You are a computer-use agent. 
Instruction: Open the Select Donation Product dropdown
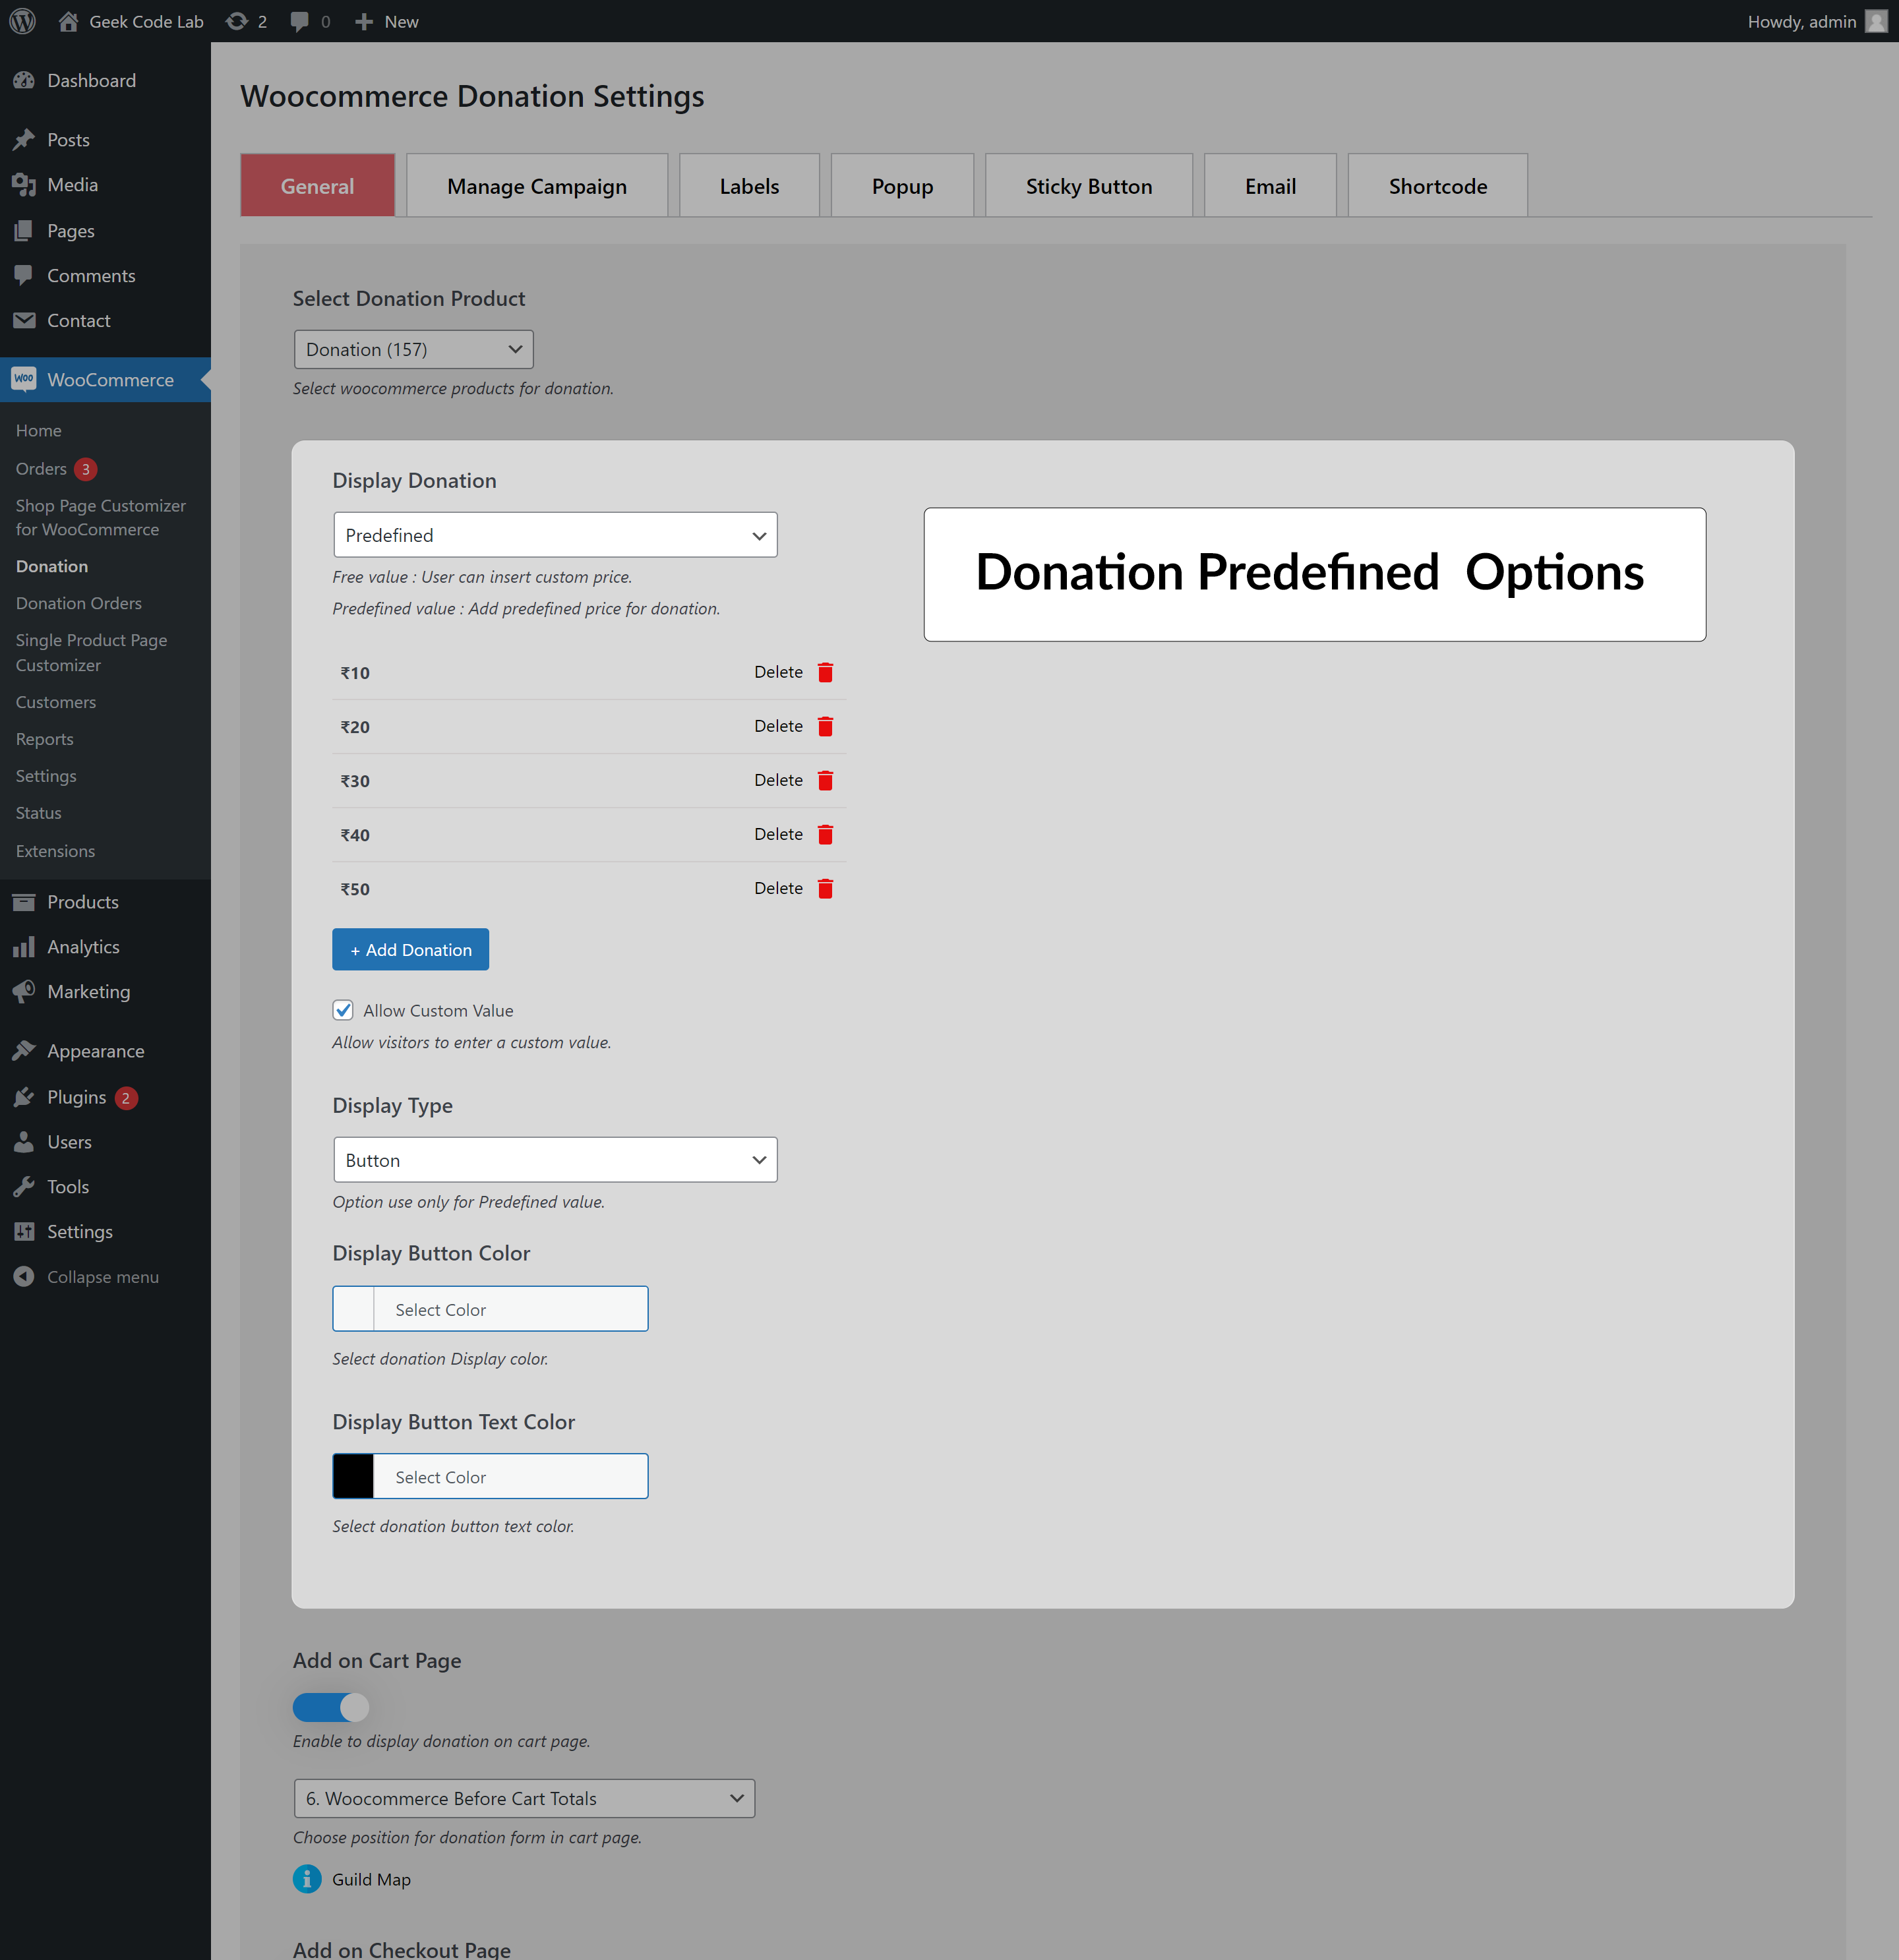pyautogui.click(x=414, y=349)
